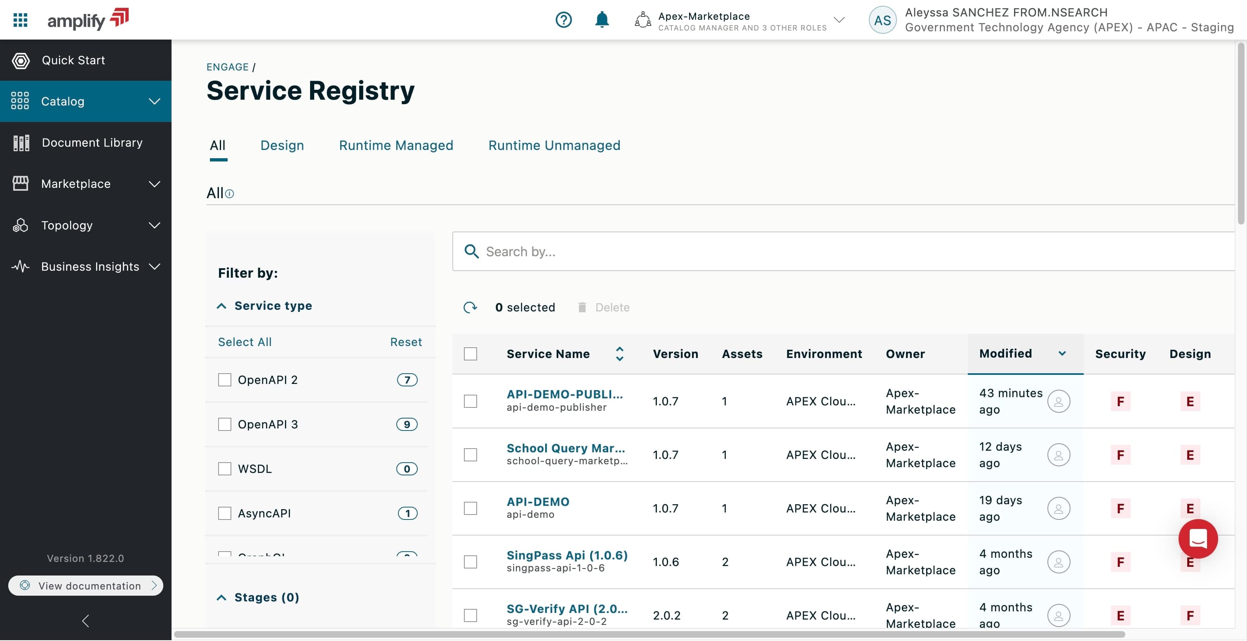
Task: Collapse the Stages (0) filter
Action: click(221, 598)
